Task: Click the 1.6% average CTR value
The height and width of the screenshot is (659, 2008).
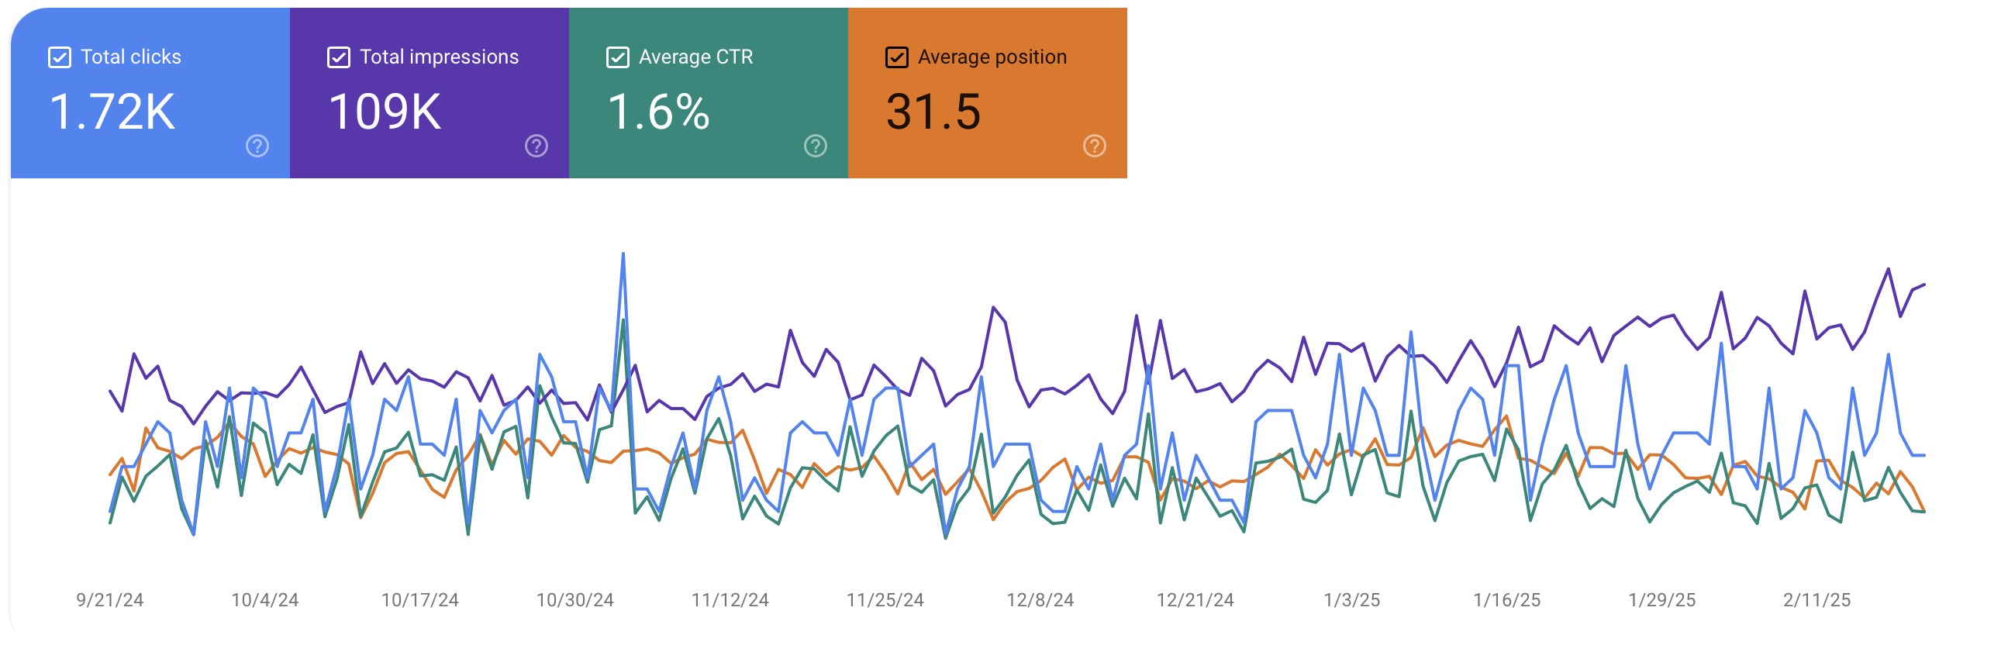Action: (659, 112)
